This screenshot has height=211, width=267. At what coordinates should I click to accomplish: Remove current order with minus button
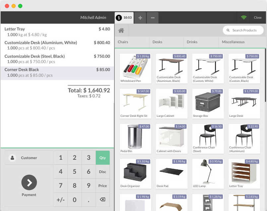(153, 18)
